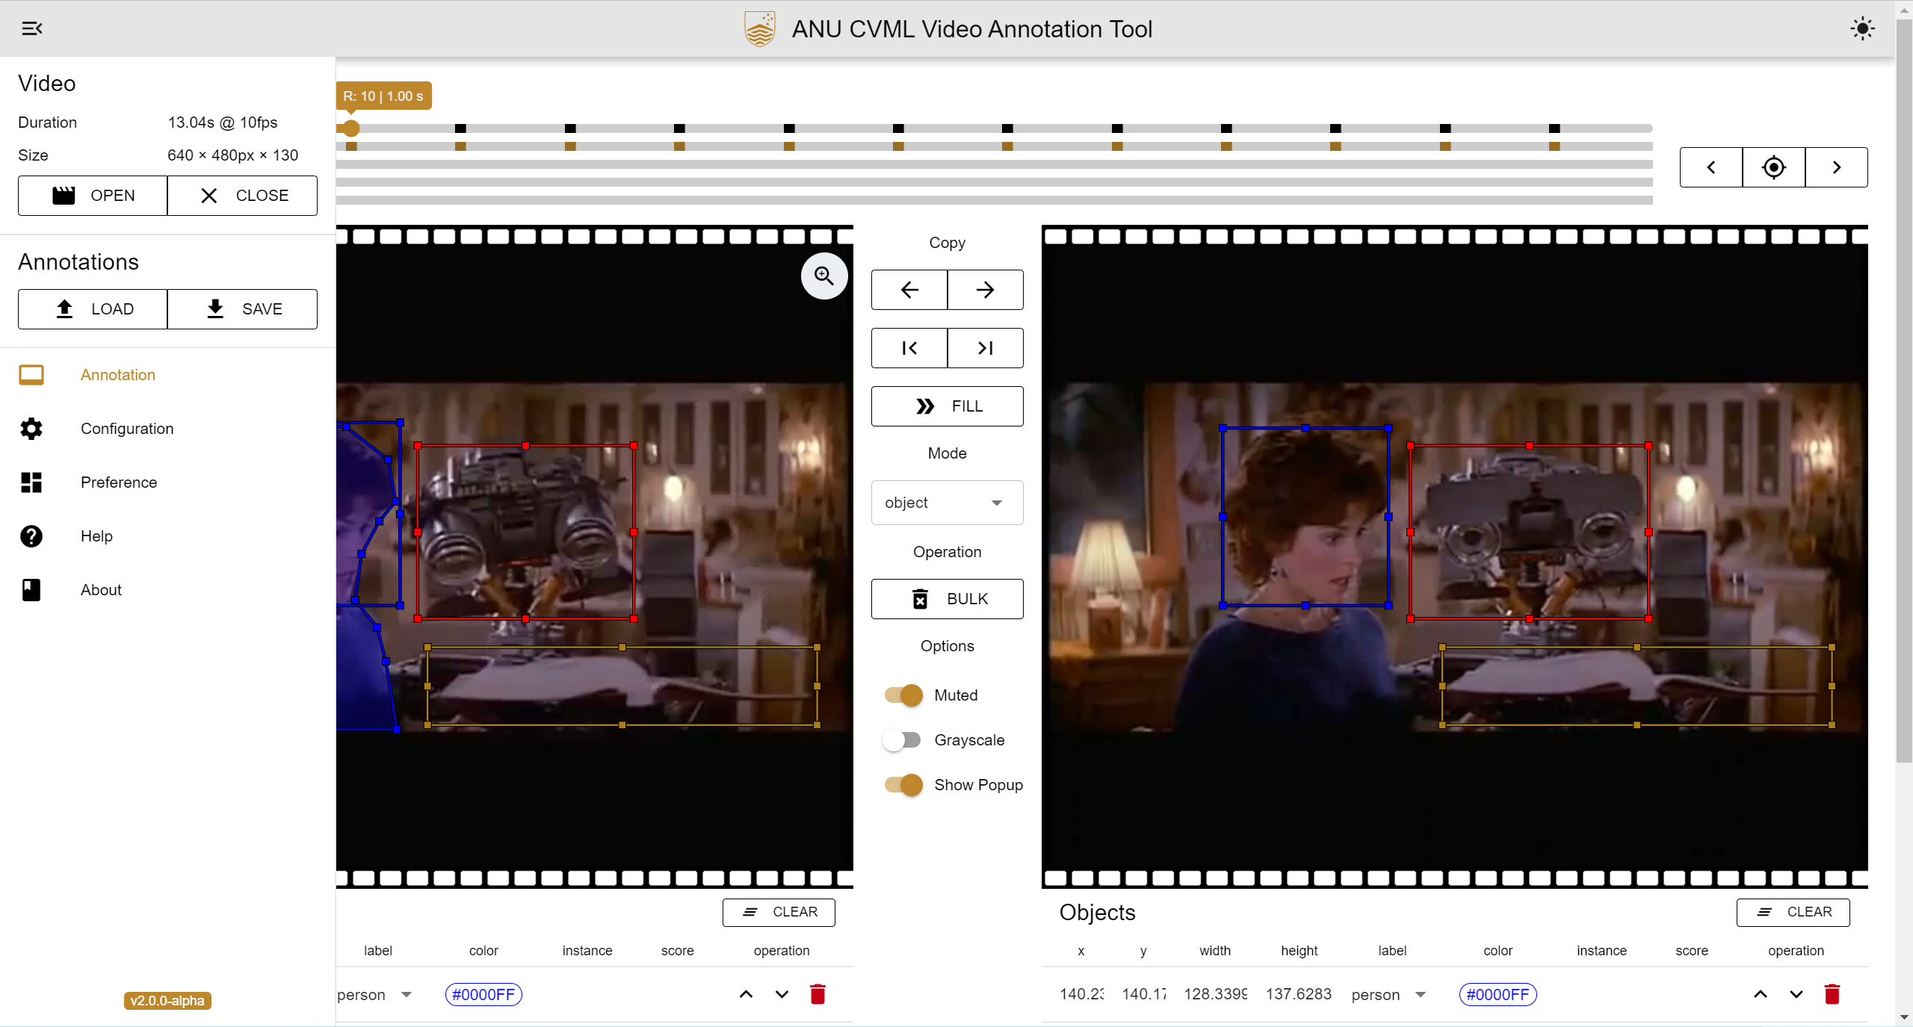Jump to first keyframe button
This screenshot has height=1027, width=1913.
[x=909, y=348]
